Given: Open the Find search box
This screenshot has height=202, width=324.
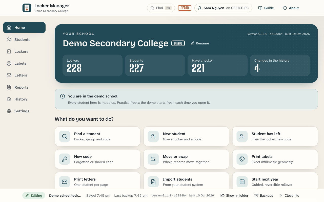Looking at the screenshot, I should (161, 8).
